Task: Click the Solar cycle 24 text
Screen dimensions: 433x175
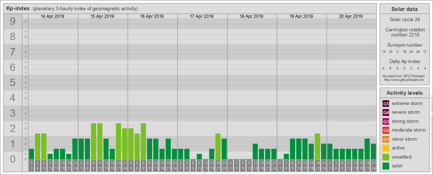Action: (404, 20)
